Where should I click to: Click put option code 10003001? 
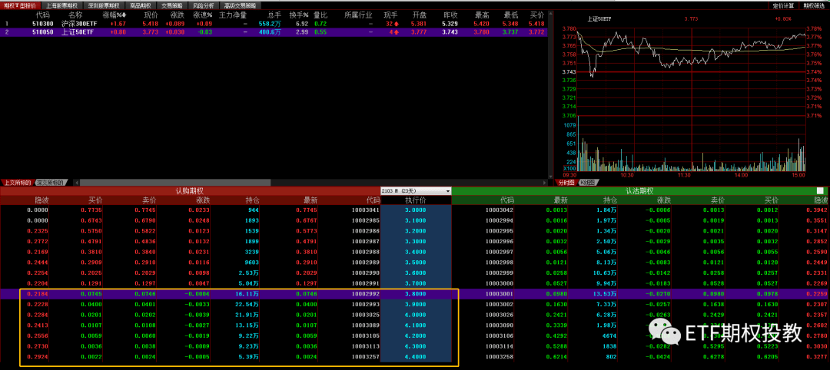500,294
